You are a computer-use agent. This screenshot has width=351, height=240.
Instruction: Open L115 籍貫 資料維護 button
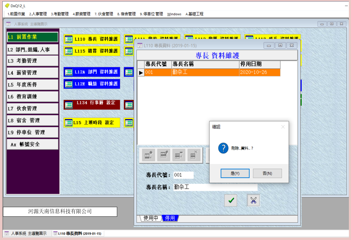tap(92, 51)
